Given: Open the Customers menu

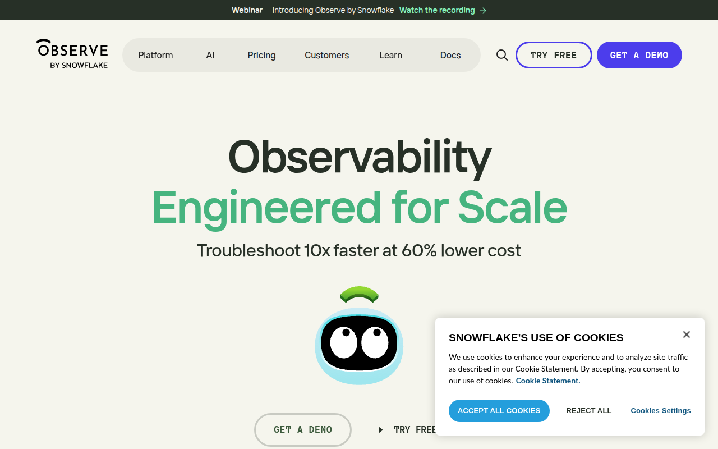Looking at the screenshot, I should (327, 55).
